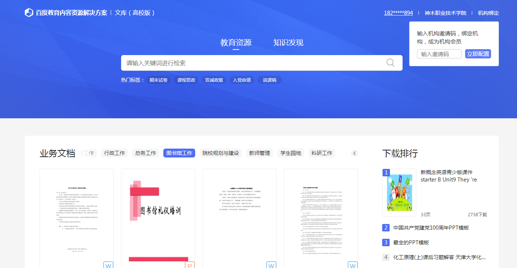Select the 图书馆工作 category

pyautogui.click(x=179, y=153)
